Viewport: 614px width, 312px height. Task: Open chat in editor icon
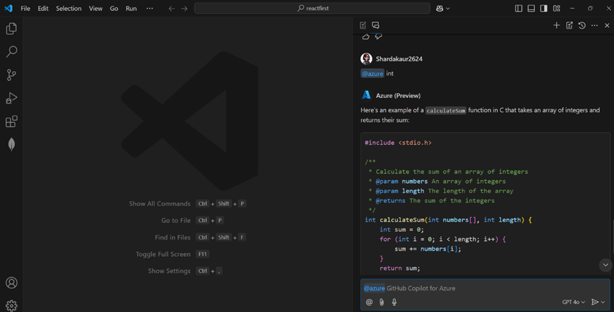pos(570,25)
